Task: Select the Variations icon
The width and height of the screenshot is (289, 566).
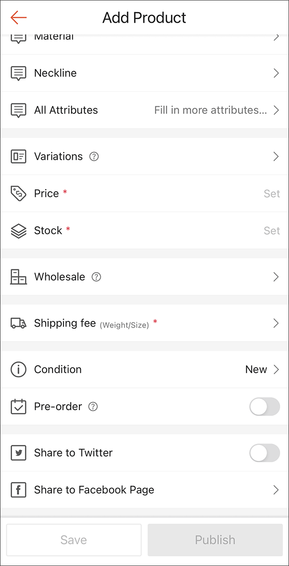Action: click(x=18, y=156)
